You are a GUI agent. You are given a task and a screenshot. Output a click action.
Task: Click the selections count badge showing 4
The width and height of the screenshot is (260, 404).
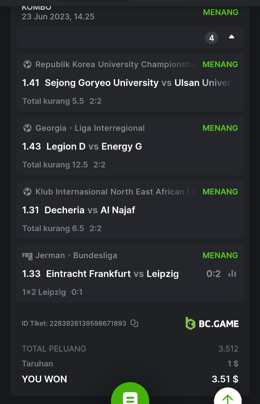tap(212, 38)
